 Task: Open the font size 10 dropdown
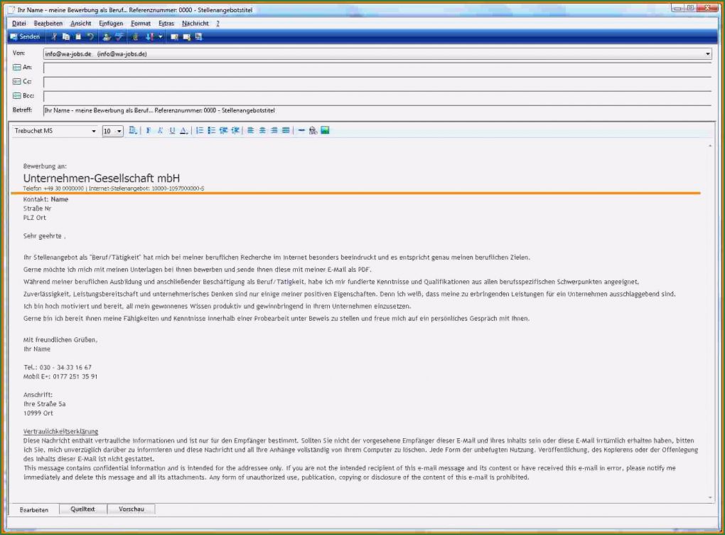point(119,132)
